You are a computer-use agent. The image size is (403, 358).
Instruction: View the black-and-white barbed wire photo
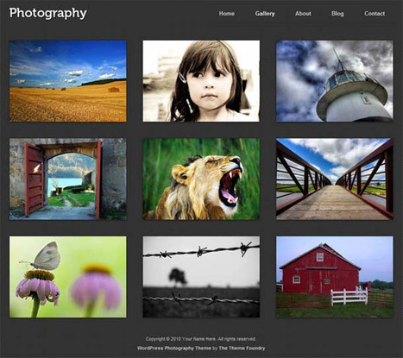201,277
